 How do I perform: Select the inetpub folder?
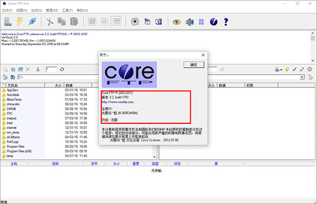coord(12,118)
